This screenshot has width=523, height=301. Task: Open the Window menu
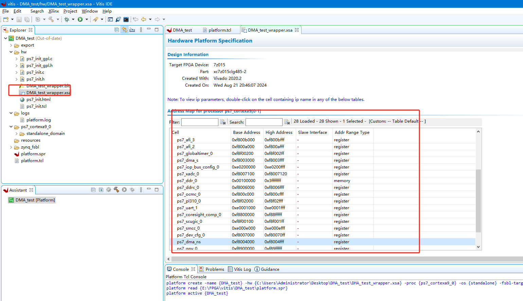tap(90, 11)
